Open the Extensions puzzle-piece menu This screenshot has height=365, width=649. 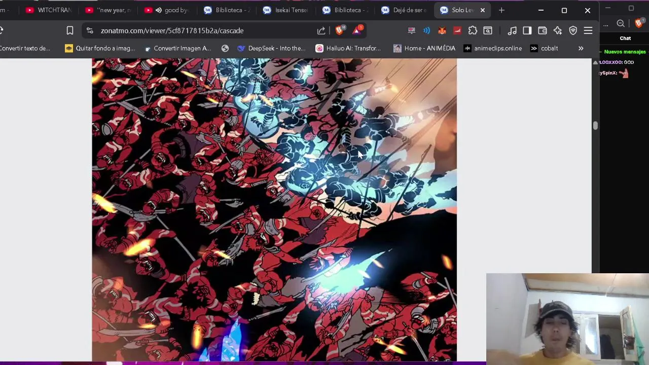click(x=473, y=30)
